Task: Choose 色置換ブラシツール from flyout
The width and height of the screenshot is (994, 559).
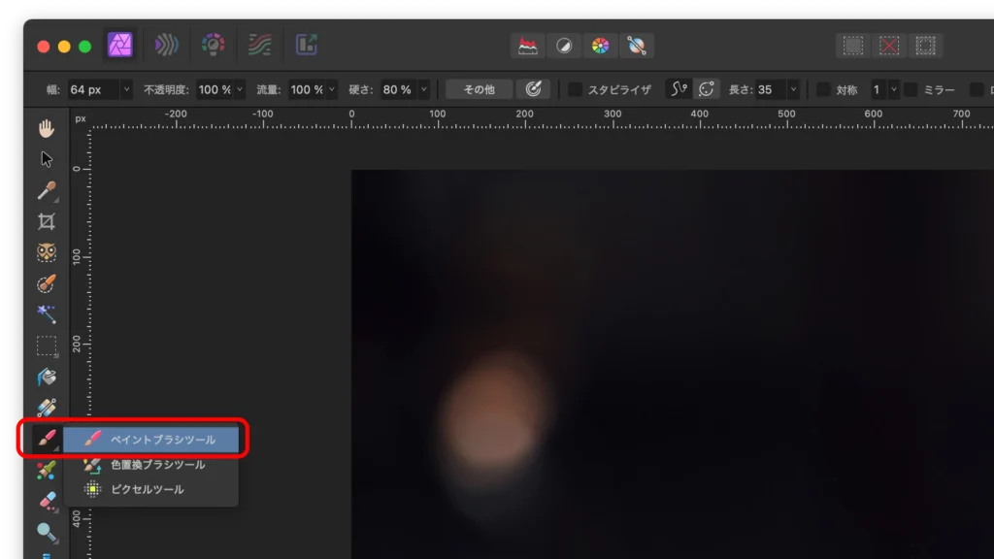Action: pyautogui.click(x=157, y=465)
